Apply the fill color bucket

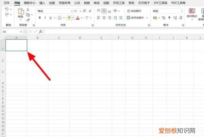(69, 18)
